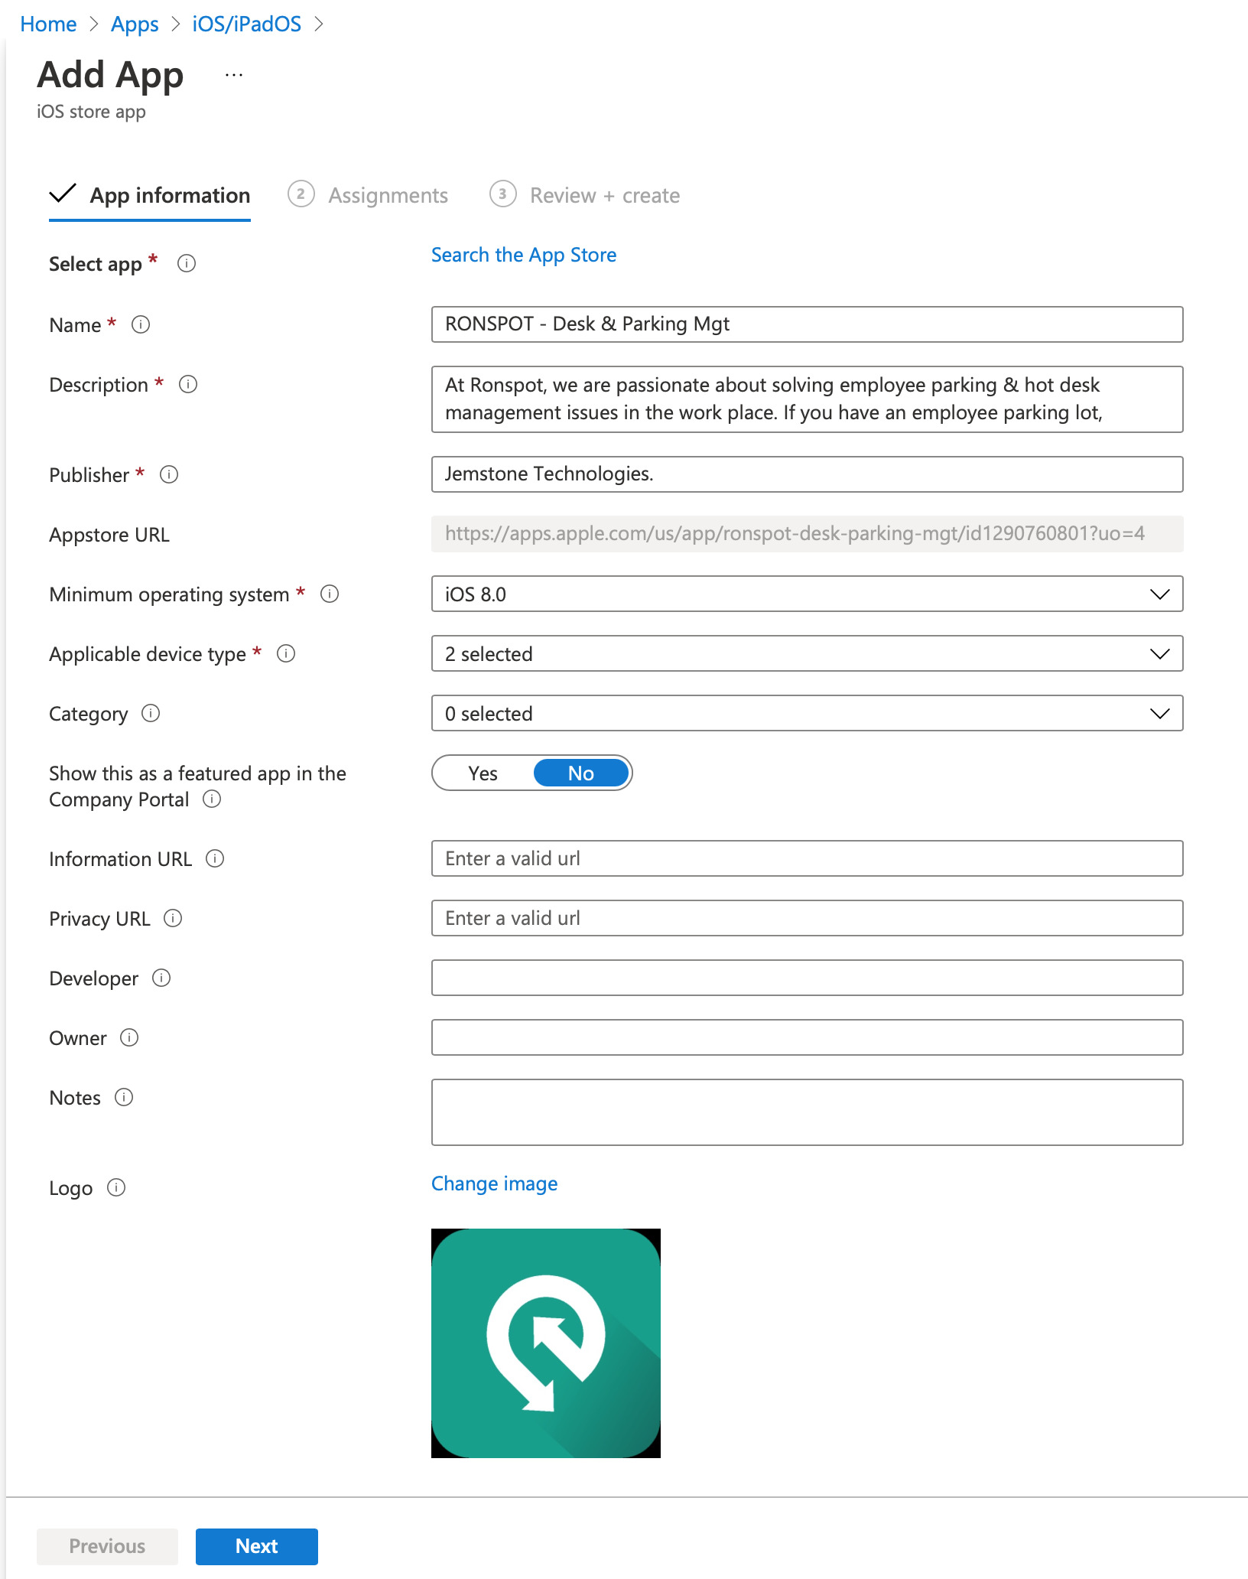Click the Change image link
1248x1579 pixels.
[495, 1183]
